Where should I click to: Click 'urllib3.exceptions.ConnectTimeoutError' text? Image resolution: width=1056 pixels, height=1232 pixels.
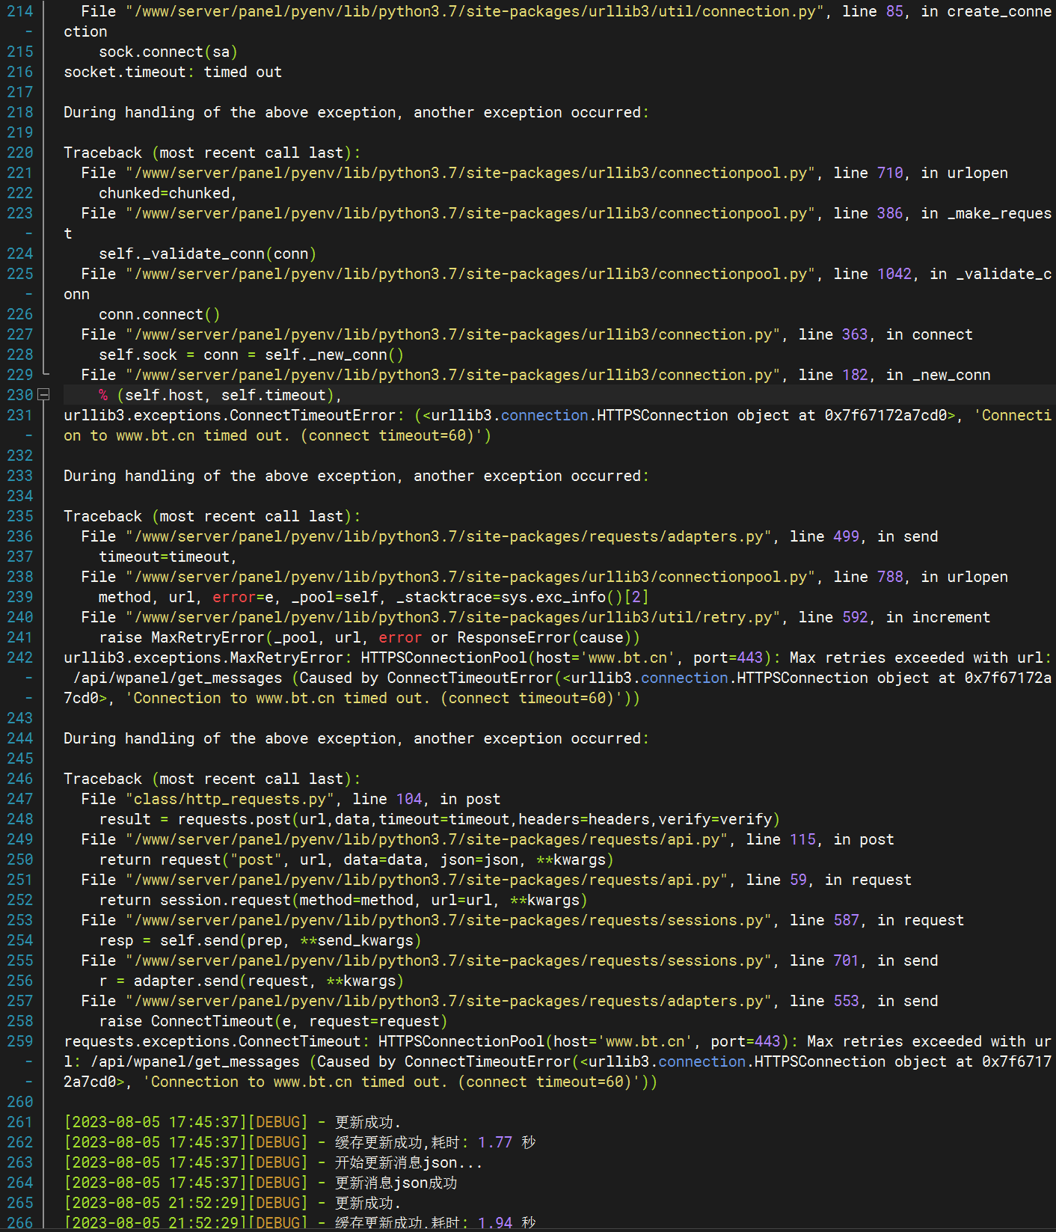[x=230, y=415]
